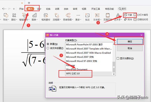The image size is (151, 102).
Task: Open a new tab with plus button
Action: (x=29, y=3)
